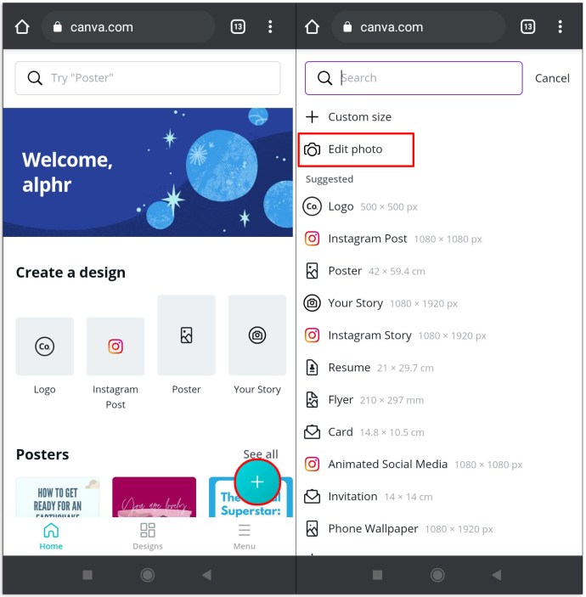
Task: Tap Android home circle on right screen
Action: click(x=437, y=575)
